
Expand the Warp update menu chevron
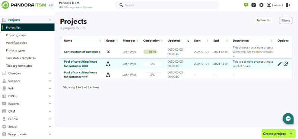(50, 134)
